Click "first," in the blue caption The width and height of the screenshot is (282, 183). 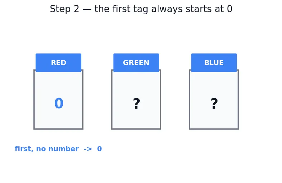coord(24,149)
